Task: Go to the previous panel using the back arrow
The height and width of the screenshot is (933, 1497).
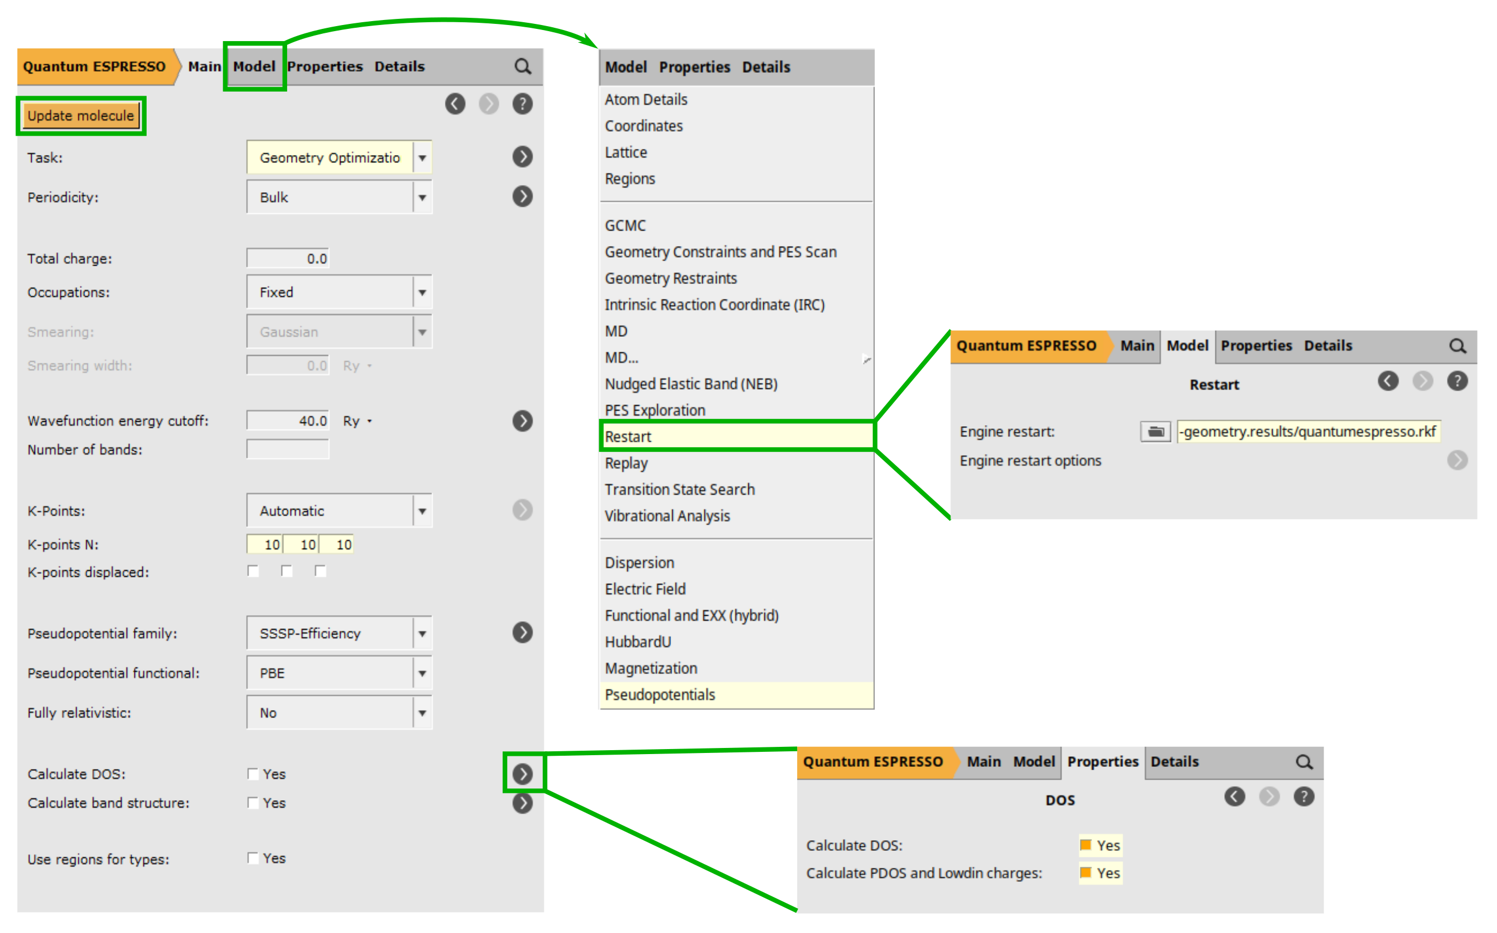Action: pyautogui.click(x=456, y=104)
